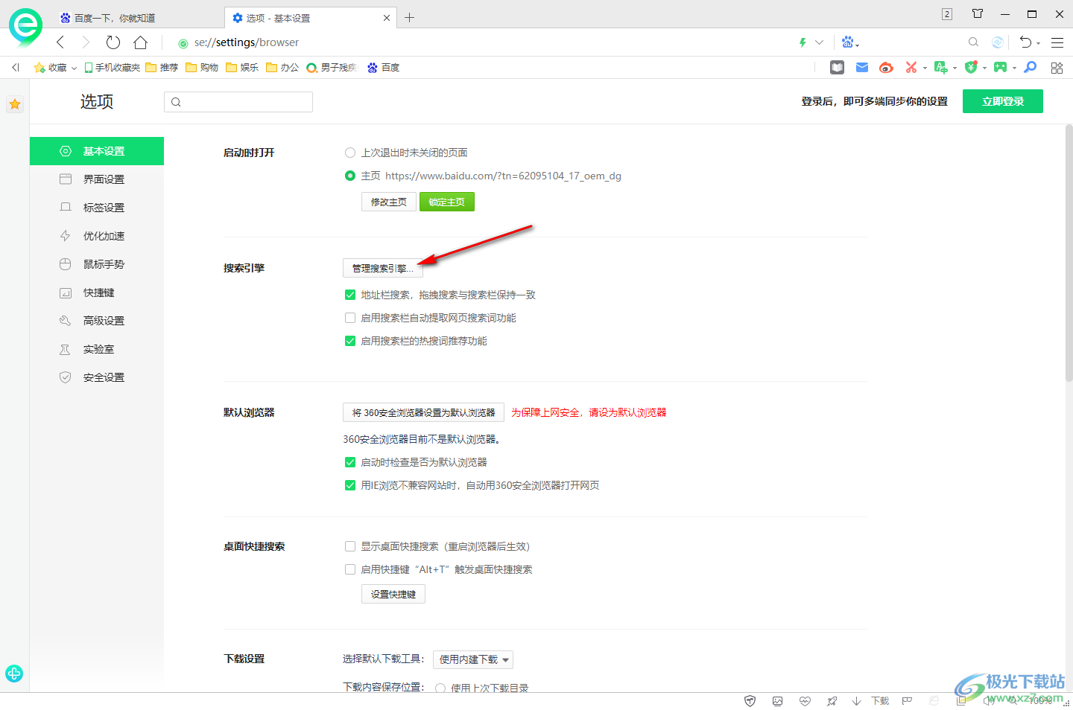Click the status bar heartbeat health icon

pos(805,701)
